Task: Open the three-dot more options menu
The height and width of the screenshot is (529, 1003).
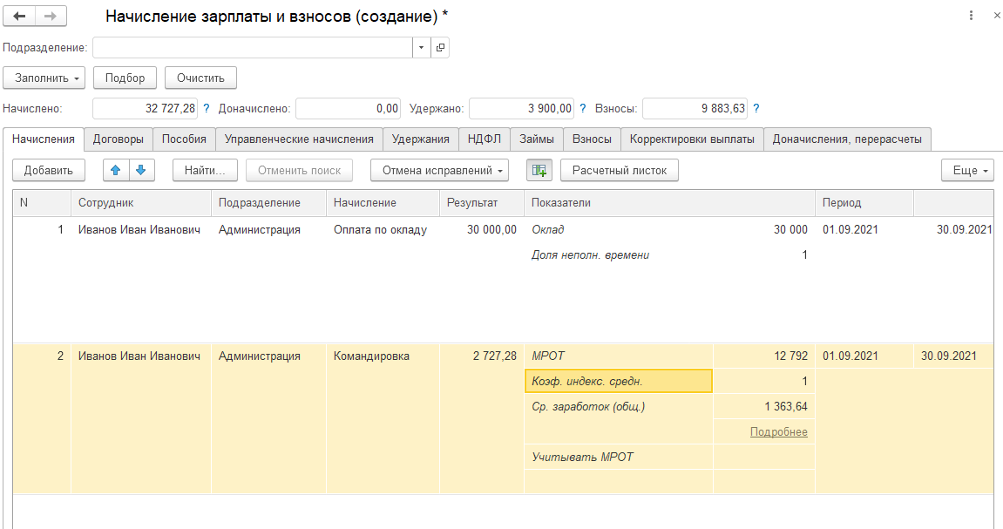Action: pyautogui.click(x=971, y=16)
